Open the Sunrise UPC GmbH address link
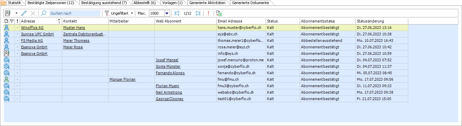 pos(37,34)
